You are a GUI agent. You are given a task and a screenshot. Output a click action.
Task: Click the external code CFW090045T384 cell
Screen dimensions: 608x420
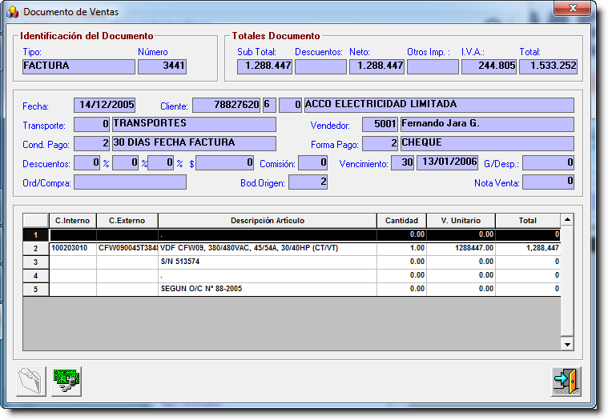pyautogui.click(x=127, y=248)
